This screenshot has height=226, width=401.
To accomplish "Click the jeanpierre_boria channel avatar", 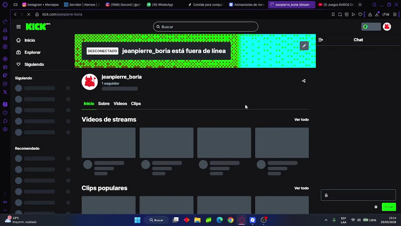I will point(90,82).
